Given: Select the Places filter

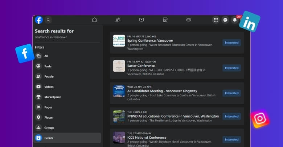Looking at the screenshot, I should (x=67, y=117).
